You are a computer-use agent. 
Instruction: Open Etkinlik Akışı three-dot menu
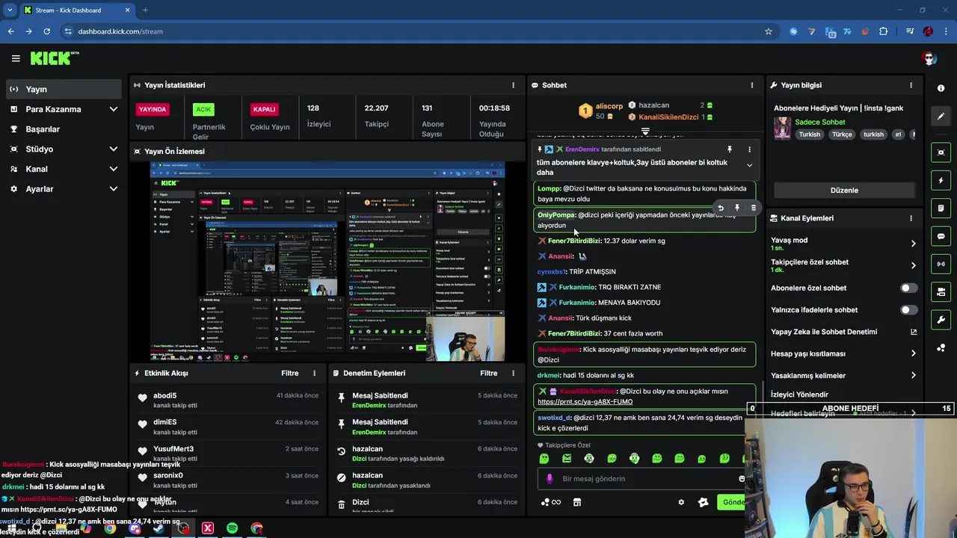pos(314,373)
